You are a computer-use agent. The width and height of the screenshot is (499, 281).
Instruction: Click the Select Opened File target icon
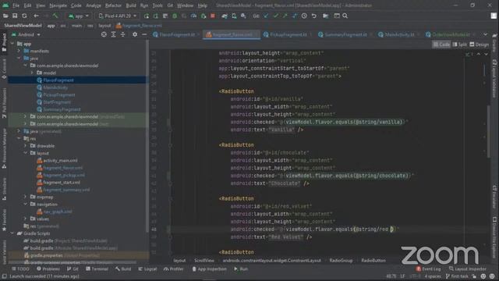point(104,34)
